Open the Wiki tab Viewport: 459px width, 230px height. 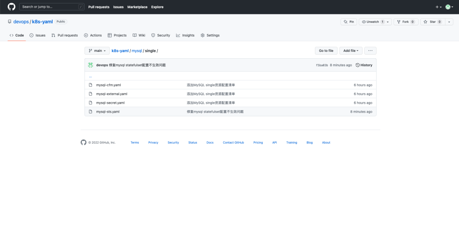[139, 35]
